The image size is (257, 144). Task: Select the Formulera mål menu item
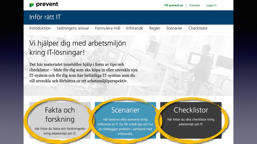tap(107, 28)
